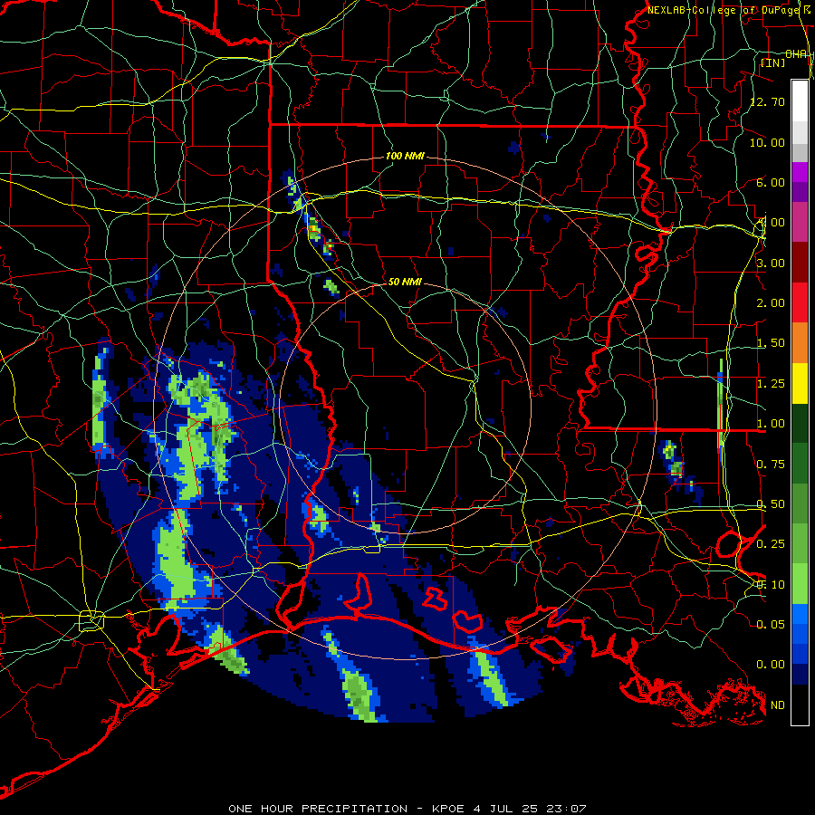Click the ND legend label
This screenshot has height=815, width=815.
(x=778, y=705)
